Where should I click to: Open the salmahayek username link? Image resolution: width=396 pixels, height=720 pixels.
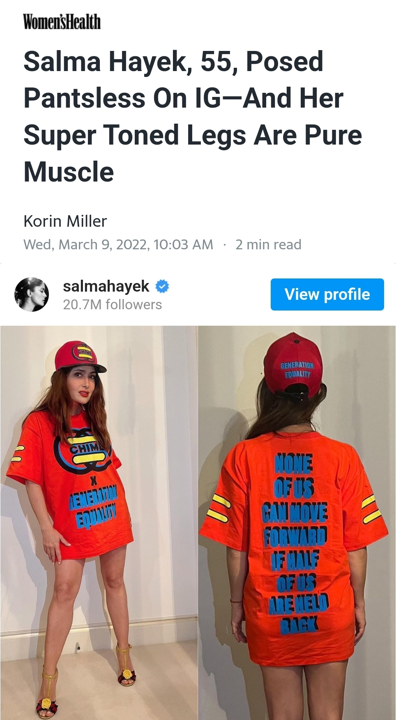click(x=106, y=286)
